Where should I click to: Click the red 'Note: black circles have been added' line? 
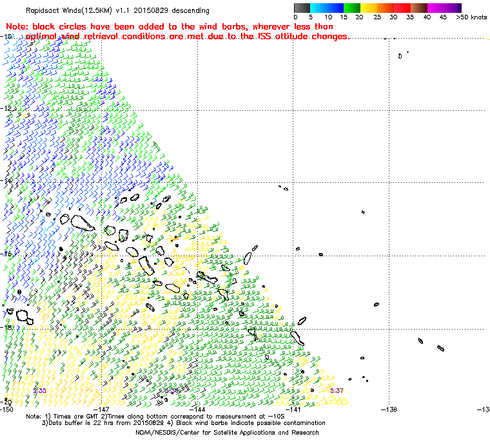pyautogui.click(x=170, y=26)
